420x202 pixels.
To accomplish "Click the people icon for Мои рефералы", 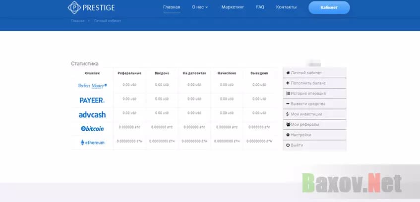I will click(x=288, y=124).
